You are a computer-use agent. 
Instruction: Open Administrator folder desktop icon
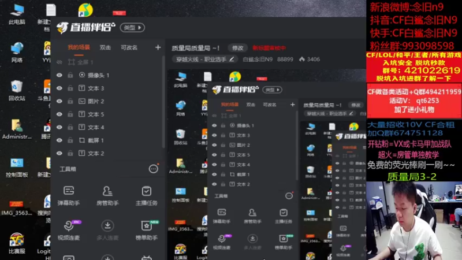(17, 129)
